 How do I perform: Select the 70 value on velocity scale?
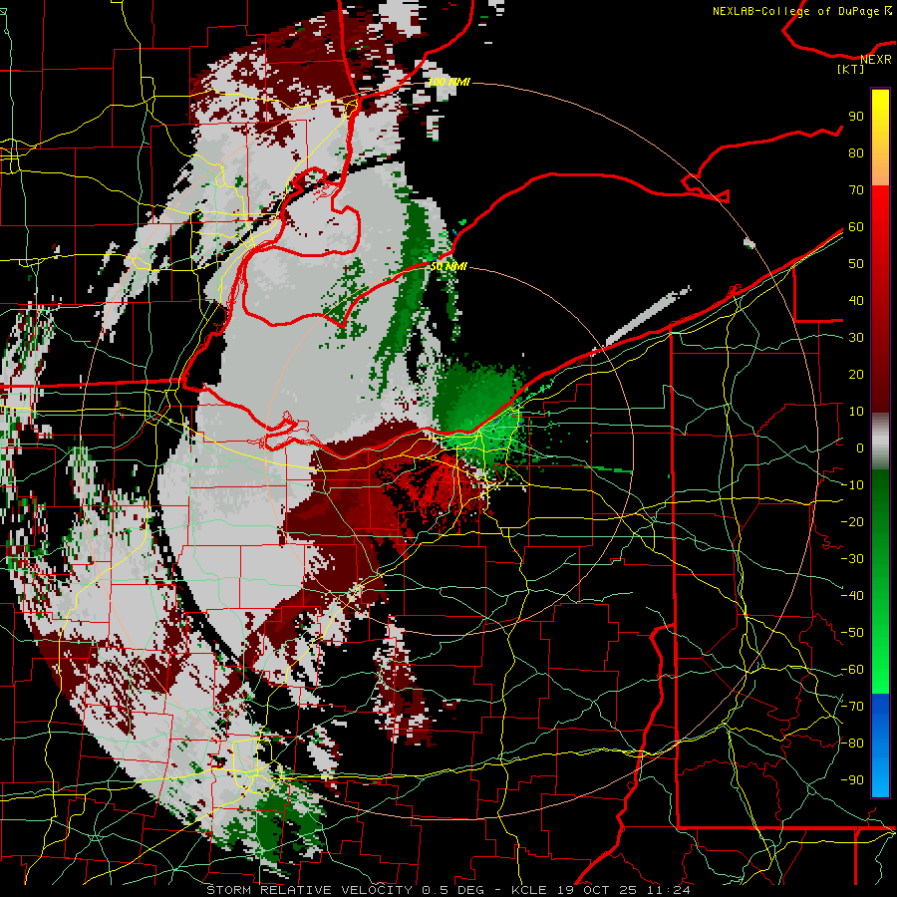pos(856,190)
